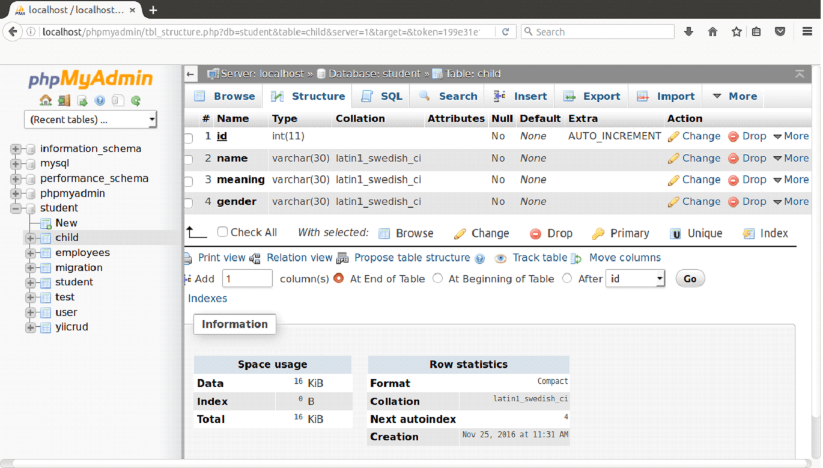
Task: Open the Firefox hamburger menu
Action: [807, 32]
